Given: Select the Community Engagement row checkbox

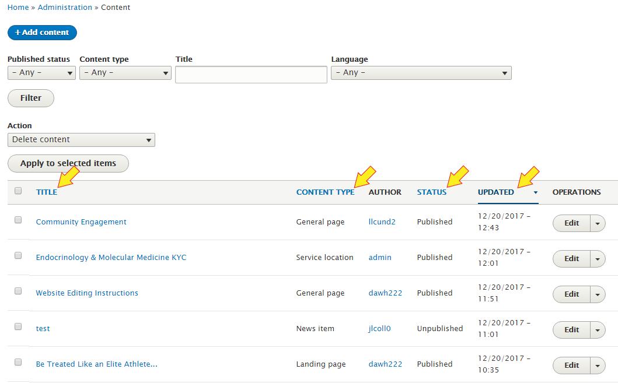Looking at the screenshot, I should coord(18,220).
